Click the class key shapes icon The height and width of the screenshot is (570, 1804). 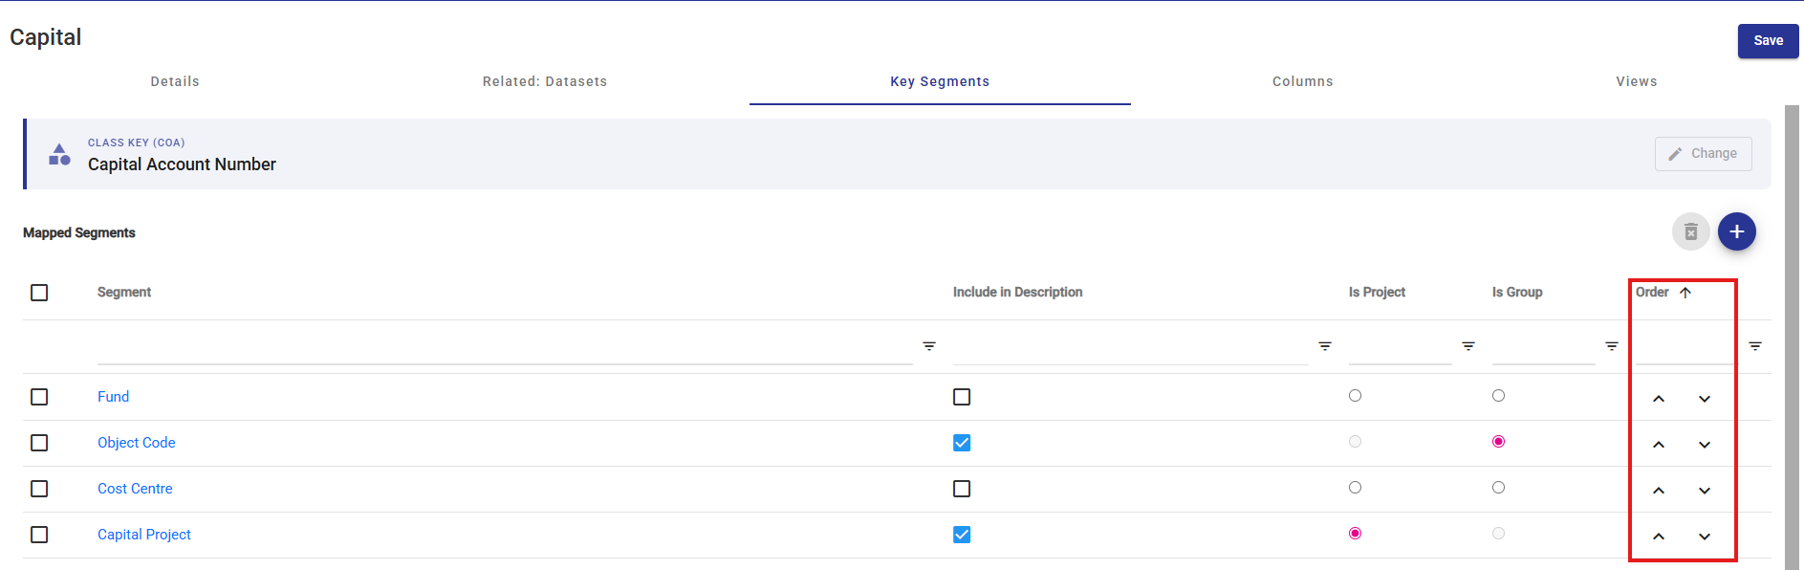click(x=59, y=154)
